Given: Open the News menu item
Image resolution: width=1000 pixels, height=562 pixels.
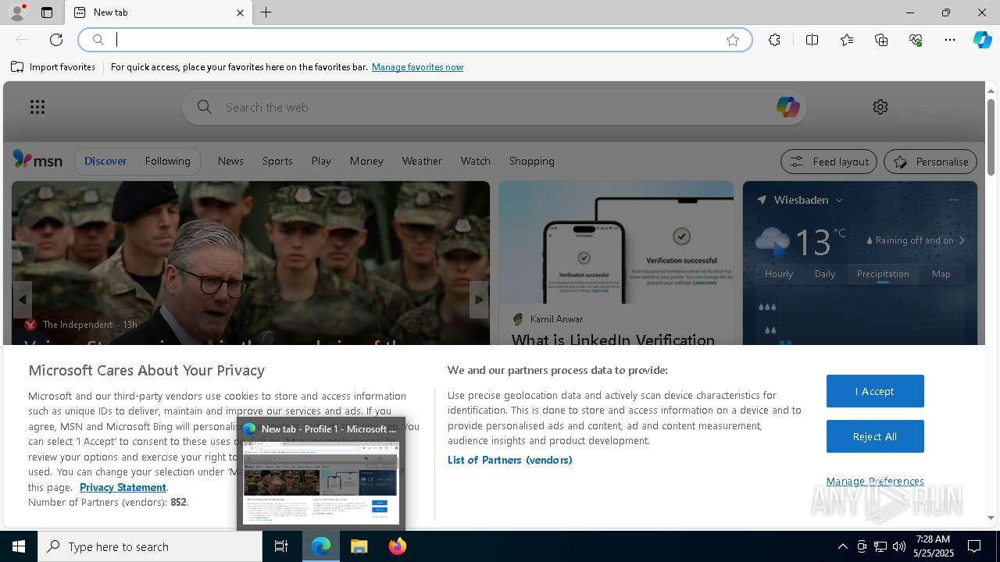Looking at the screenshot, I should click(x=230, y=161).
